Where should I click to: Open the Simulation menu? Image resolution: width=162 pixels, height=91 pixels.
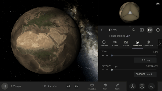click(x=92, y=86)
